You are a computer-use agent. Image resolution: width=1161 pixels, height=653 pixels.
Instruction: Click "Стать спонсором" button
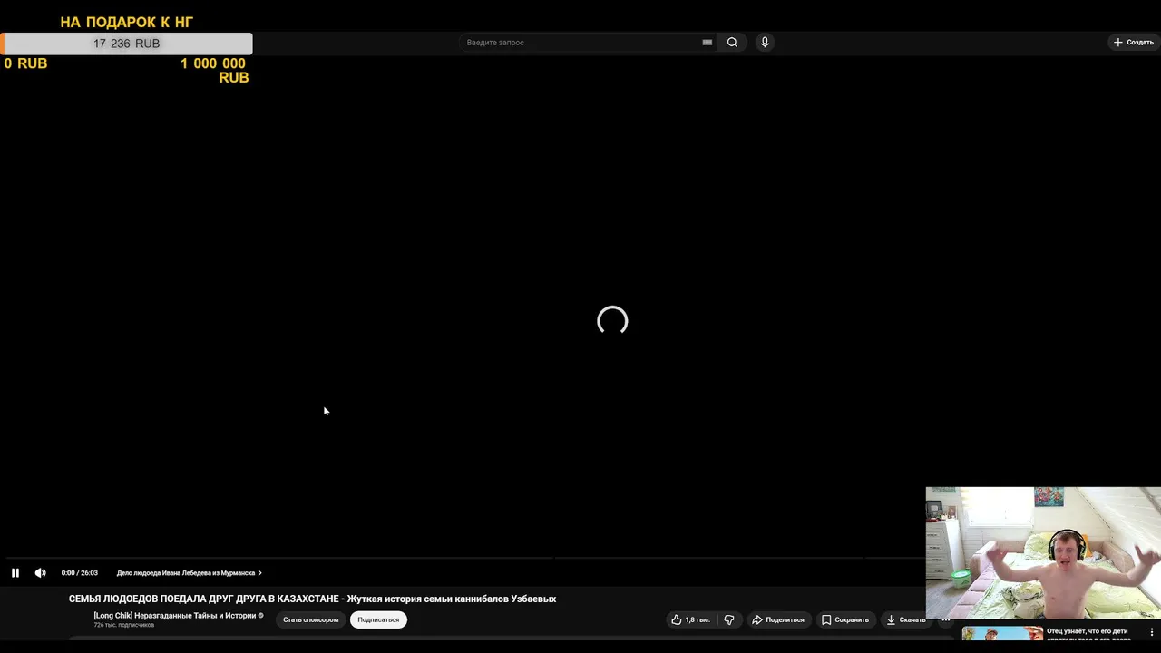tap(310, 619)
